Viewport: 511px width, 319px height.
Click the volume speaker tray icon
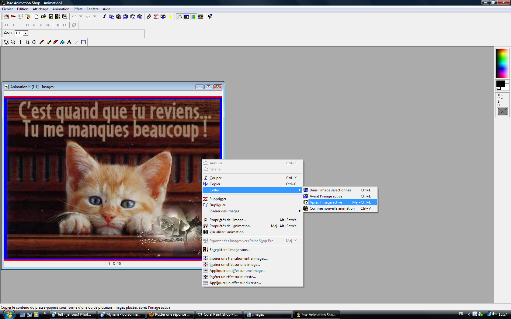[x=494, y=314]
